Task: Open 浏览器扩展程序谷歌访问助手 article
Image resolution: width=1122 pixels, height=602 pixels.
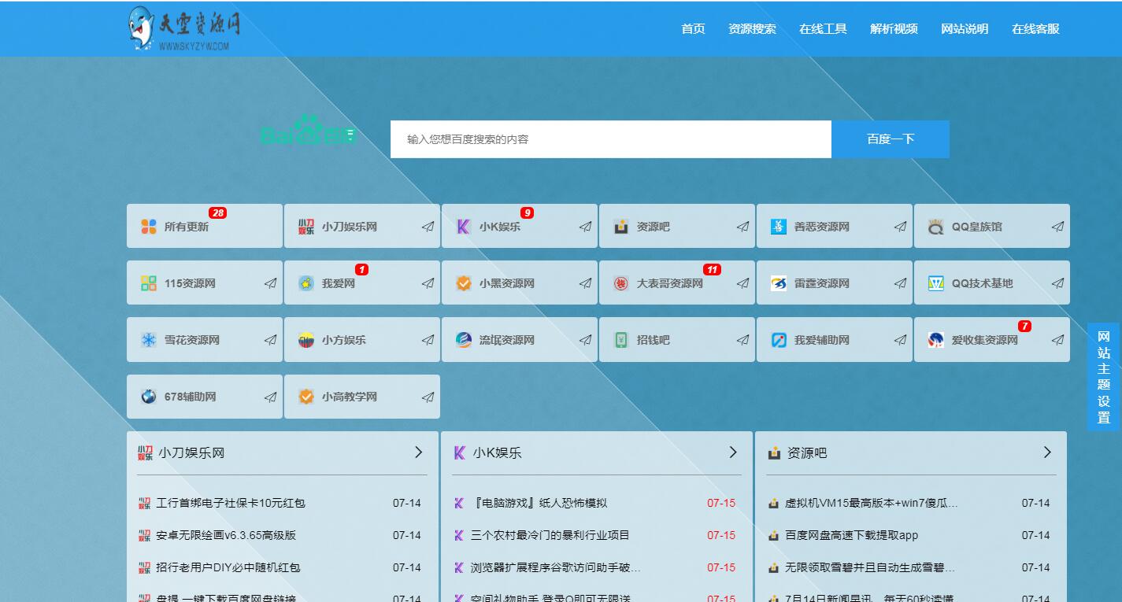Action: [x=556, y=567]
